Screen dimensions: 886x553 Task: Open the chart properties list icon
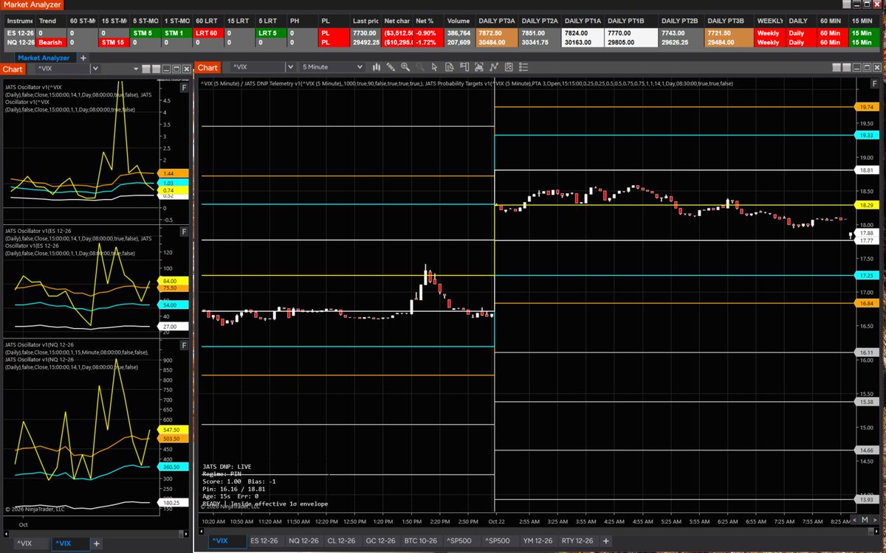[523, 67]
